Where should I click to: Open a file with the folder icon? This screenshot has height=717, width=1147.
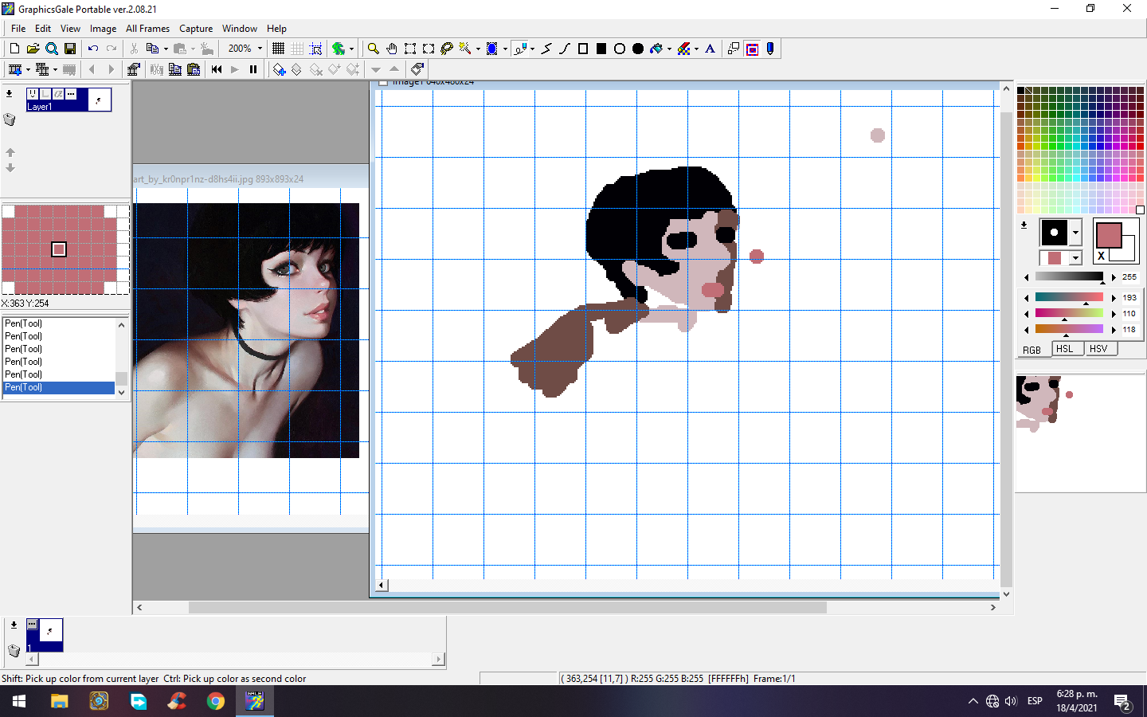click(33, 49)
